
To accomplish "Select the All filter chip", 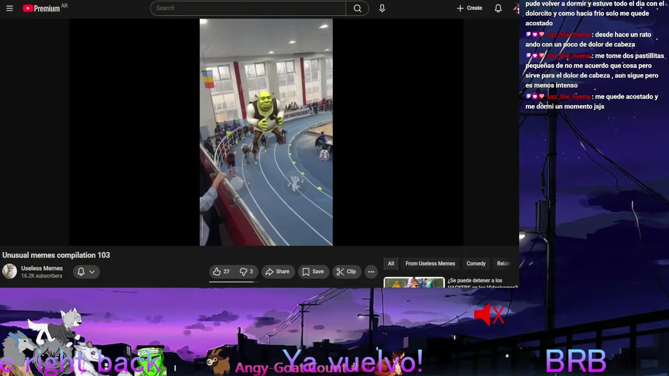I will click(391, 264).
